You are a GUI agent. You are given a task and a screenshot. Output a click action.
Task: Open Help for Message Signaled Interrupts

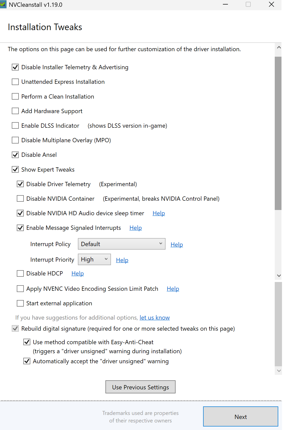coord(136,228)
